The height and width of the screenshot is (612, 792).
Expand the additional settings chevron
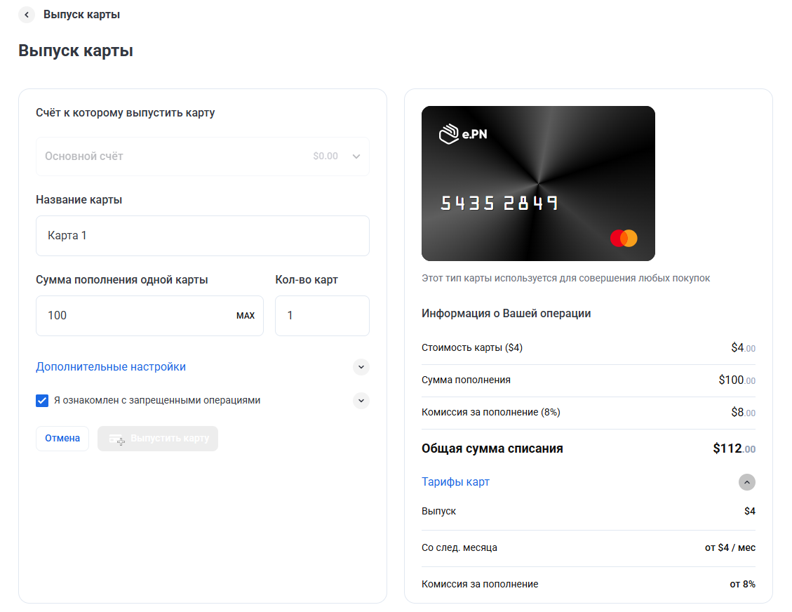click(361, 367)
